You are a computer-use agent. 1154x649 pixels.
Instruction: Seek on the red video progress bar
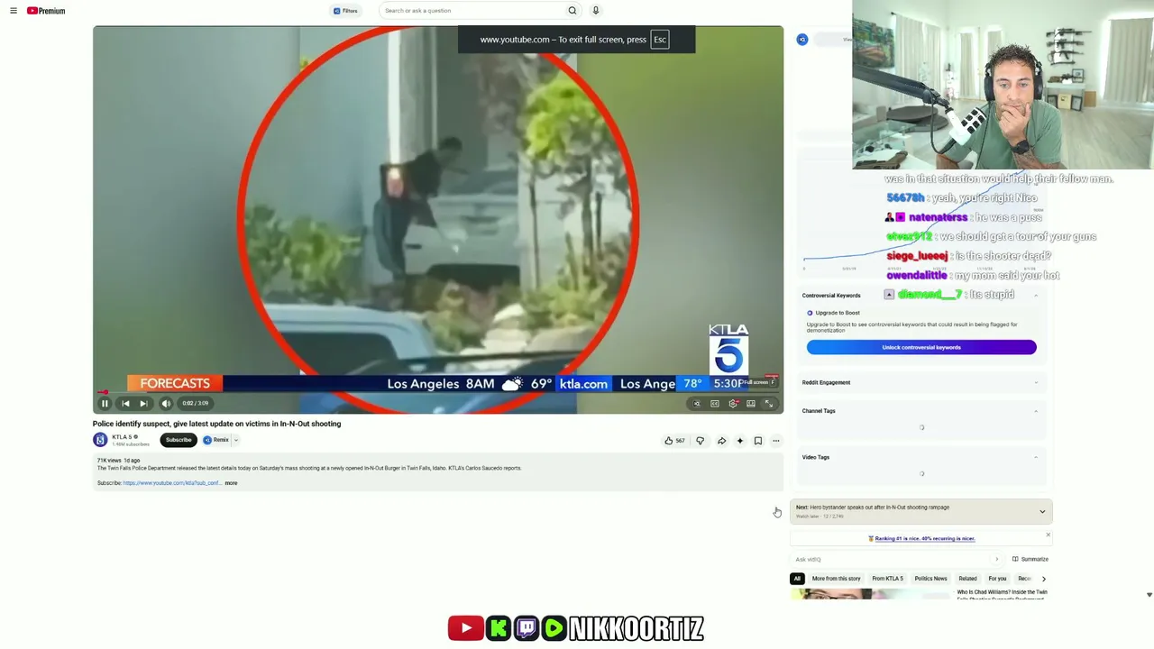[x=438, y=393]
